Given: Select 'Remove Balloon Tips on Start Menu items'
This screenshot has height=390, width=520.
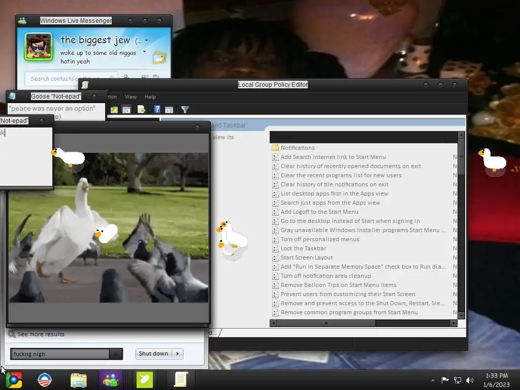Looking at the screenshot, I should pyautogui.click(x=338, y=285).
